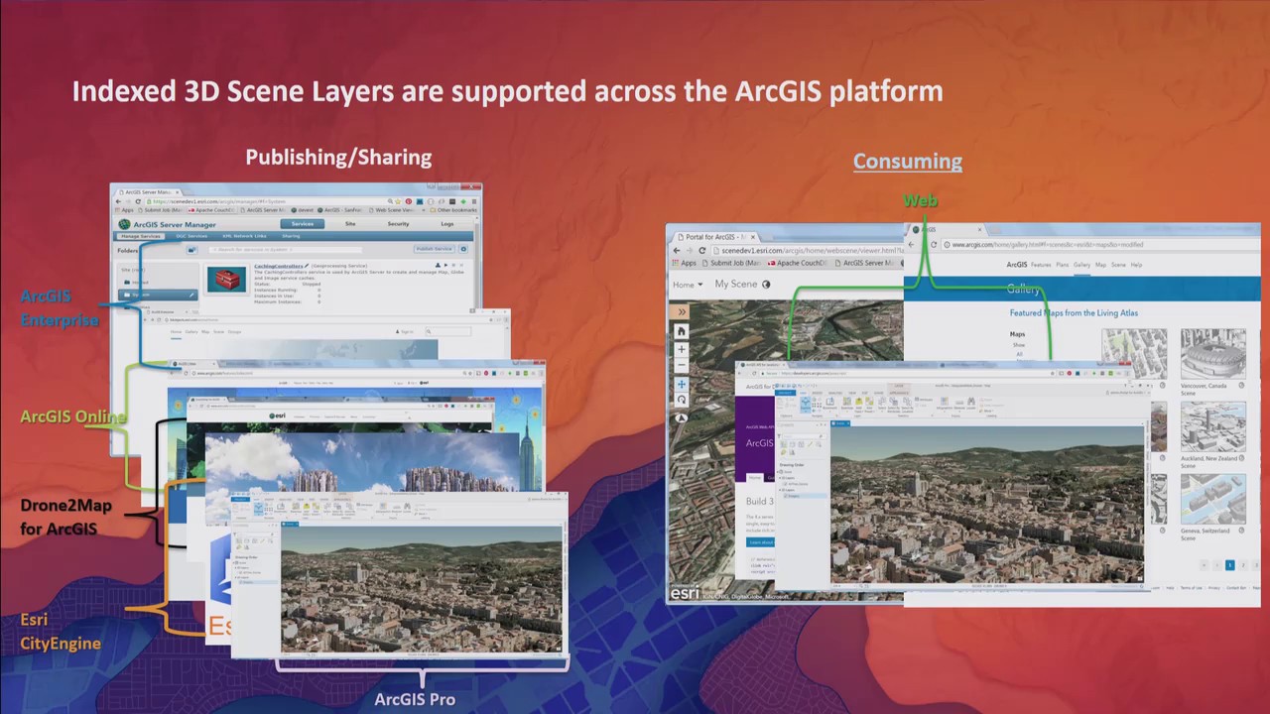Click the CachingControllers toolbox thumbnail

click(226, 280)
